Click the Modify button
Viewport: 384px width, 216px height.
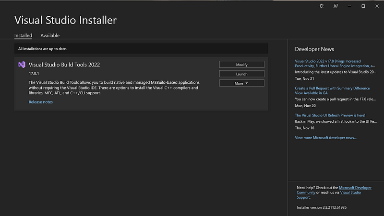coord(242,64)
